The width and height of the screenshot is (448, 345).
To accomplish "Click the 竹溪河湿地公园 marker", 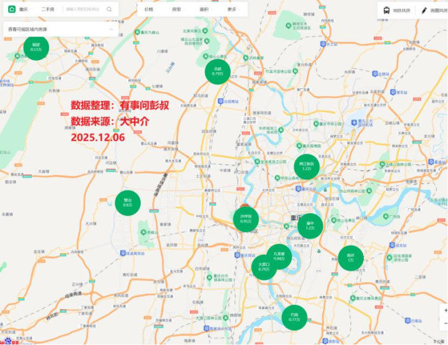I will pos(295,71).
